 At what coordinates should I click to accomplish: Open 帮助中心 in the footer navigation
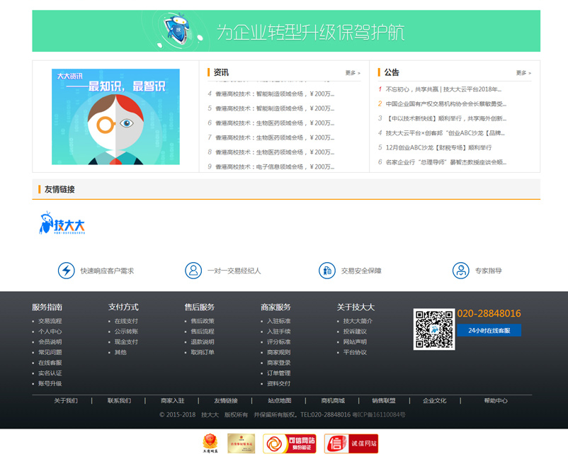pos(496,401)
